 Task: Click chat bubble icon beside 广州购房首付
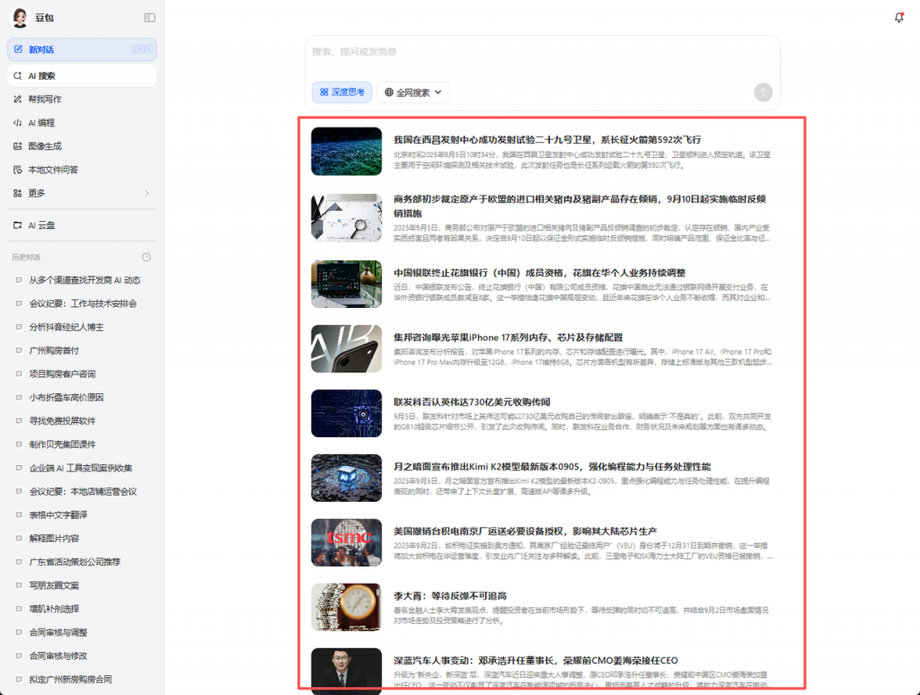[x=19, y=350]
